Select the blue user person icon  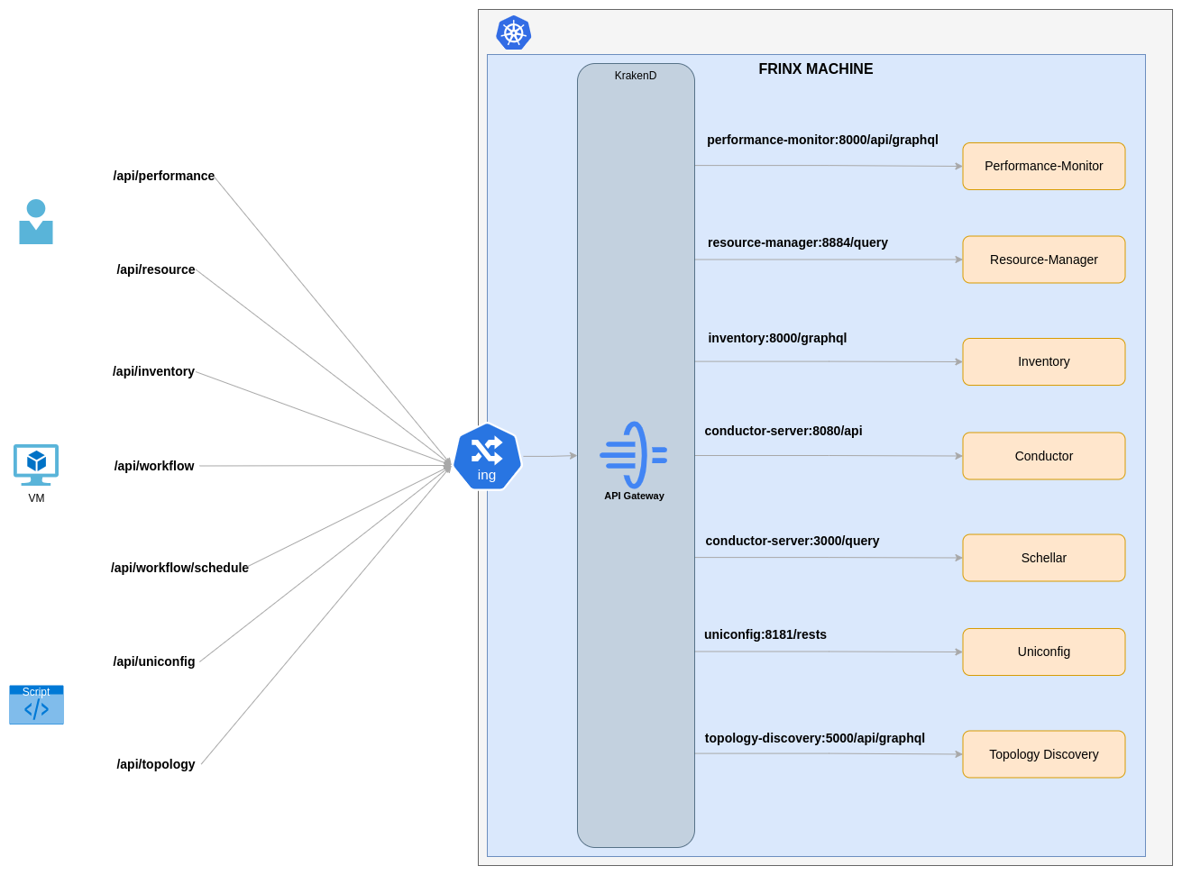pyautogui.click(x=36, y=222)
